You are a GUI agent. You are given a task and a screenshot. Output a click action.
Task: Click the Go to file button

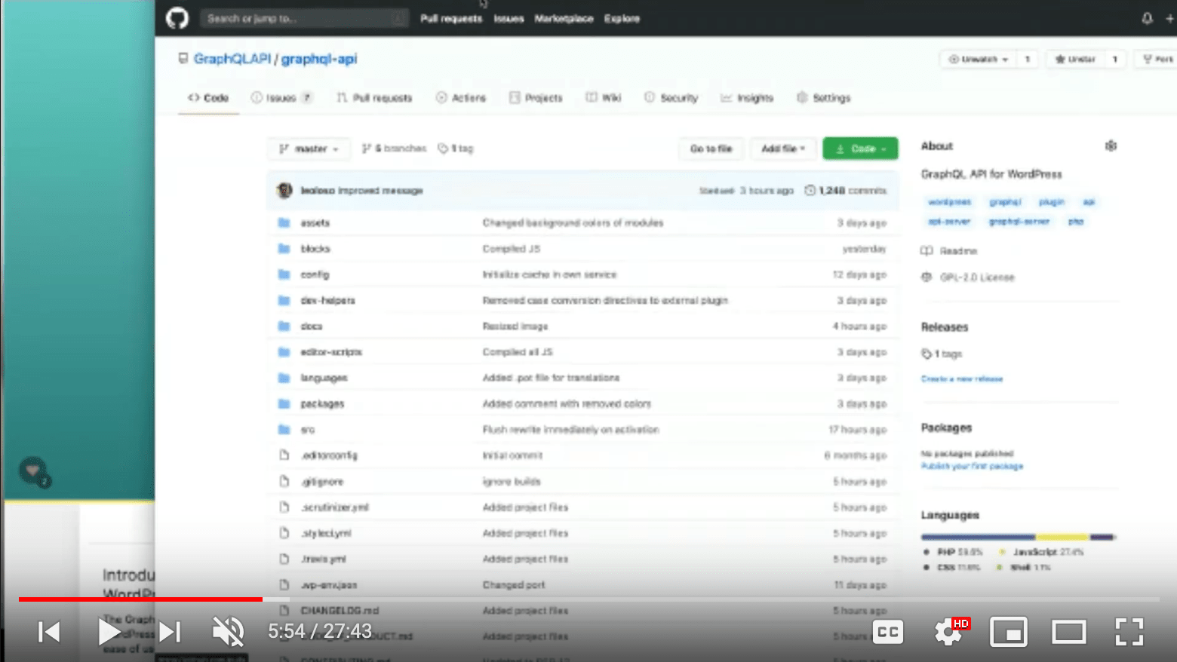pyautogui.click(x=711, y=149)
